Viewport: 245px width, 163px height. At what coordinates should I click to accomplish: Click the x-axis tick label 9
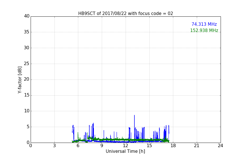pos(102,146)
